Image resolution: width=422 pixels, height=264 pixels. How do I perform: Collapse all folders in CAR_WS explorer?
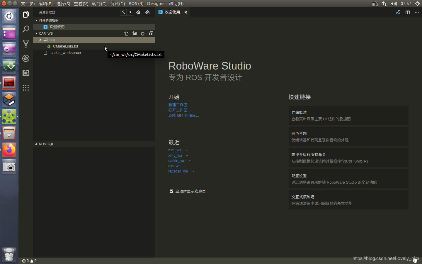(x=151, y=33)
